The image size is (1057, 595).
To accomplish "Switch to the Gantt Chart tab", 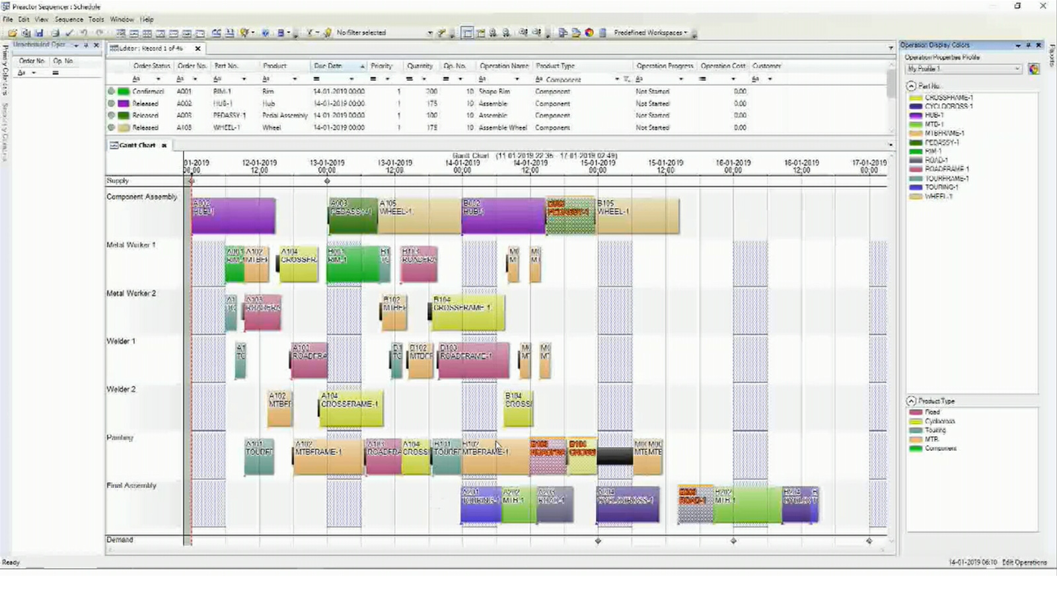I will pos(137,145).
